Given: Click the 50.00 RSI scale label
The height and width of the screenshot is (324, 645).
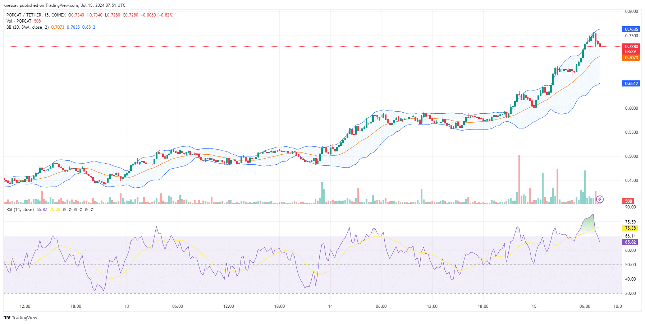Looking at the screenshot, I should coord(630,265).
